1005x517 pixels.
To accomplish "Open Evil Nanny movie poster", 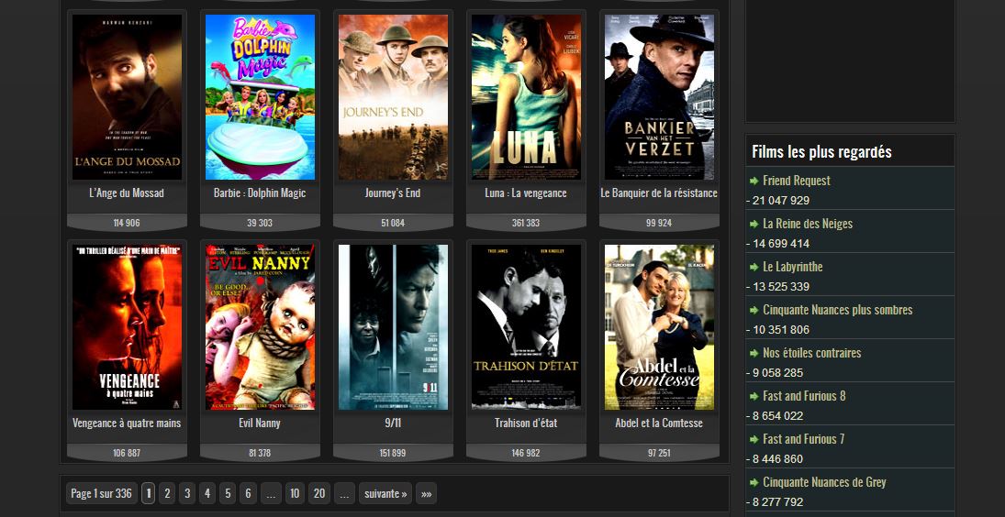I will (x=260, y=327).
